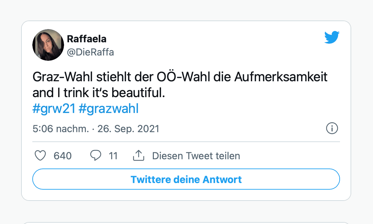
Task: Open the #grazwahl hashtag link
Action: [x=109, y=109]
